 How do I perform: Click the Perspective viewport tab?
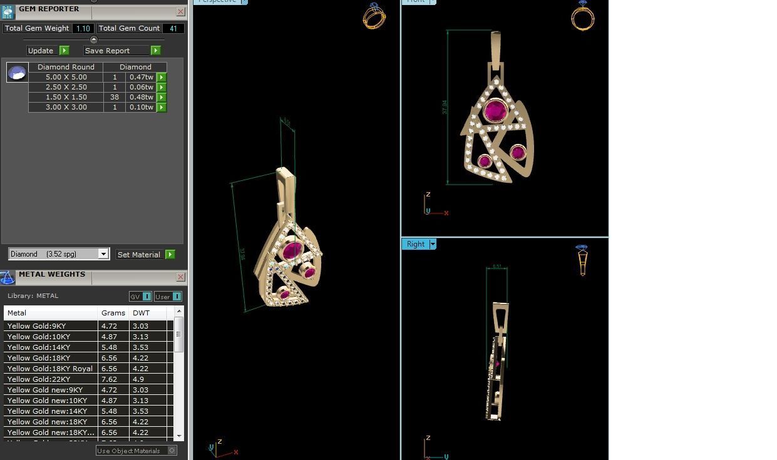point(217,1)
